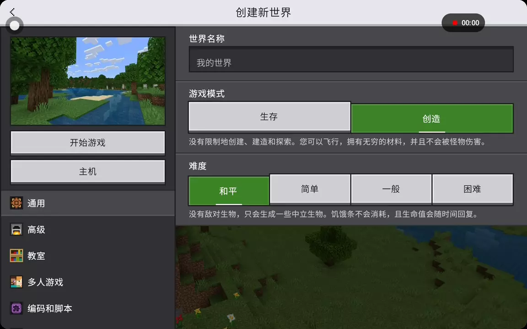Set difficulty to 一般
The width and height of the screenshot is (527, 329).
(391, 189)
